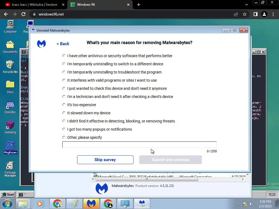
Task: Go back in the browser
Action: (6, 14)
